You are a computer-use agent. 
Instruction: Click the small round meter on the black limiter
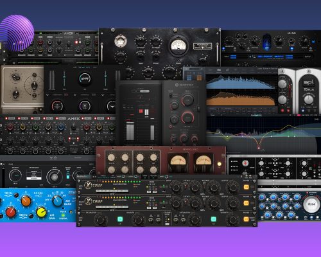[x=121, y=41]
